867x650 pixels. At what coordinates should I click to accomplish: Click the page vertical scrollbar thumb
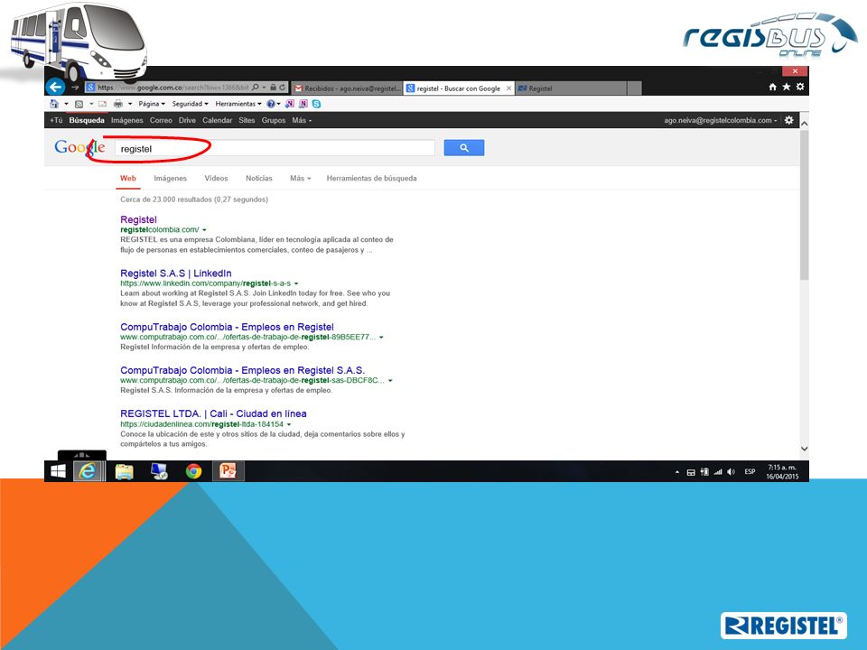[804, 205]
